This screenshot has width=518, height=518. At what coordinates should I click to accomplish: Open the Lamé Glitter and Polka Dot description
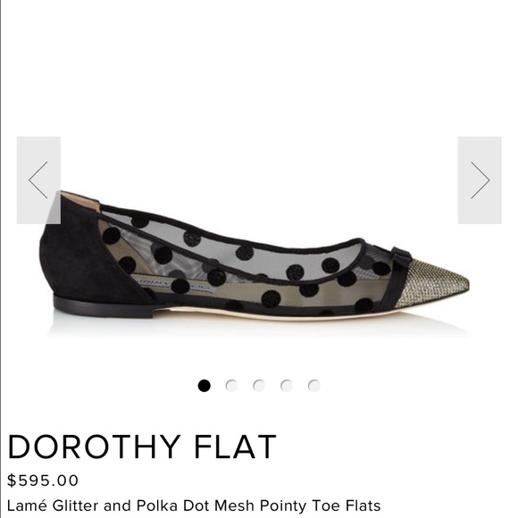194,505
